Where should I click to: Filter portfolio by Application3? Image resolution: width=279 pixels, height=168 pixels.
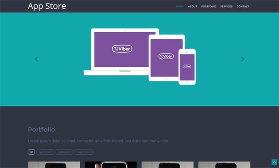click(x=84, y=152)
